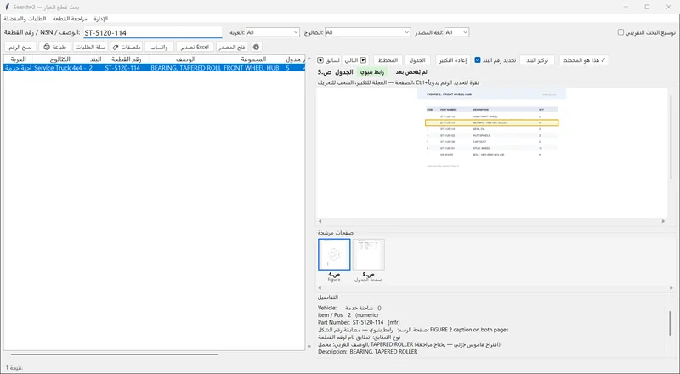Toggle تحديد رقم البند checkbox

478,60
